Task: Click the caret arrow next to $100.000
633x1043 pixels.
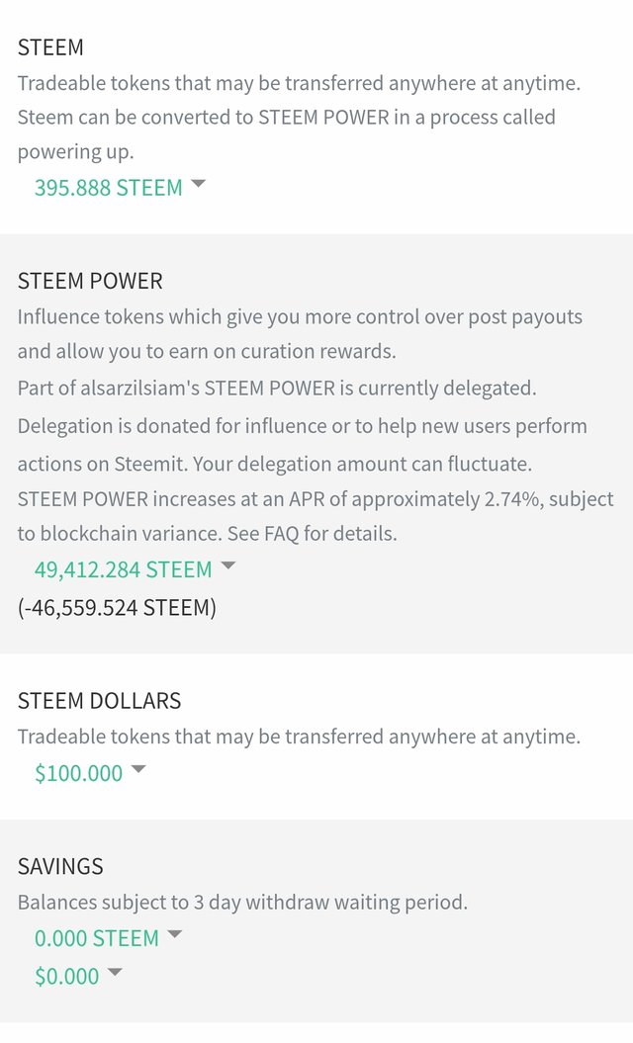Action: pyautogui.click(x=138, y=769)
